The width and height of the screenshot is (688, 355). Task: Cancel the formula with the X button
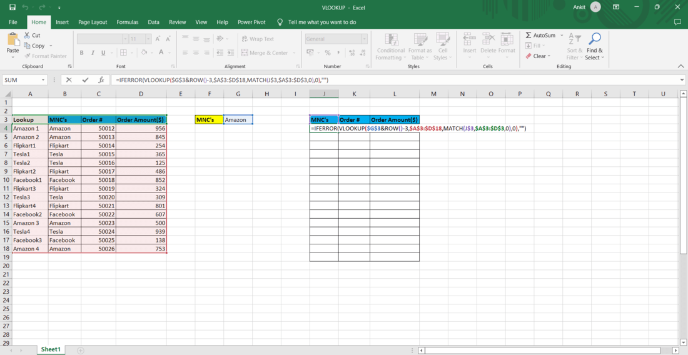click(69, 80)
